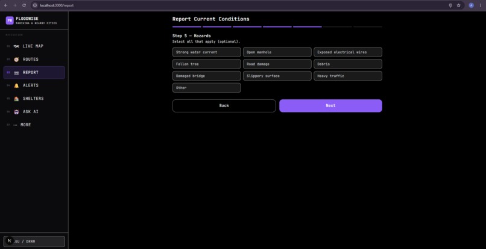Reload the page in the browser
The width and height of the screenshot is (486, 249).
[24, 5]
